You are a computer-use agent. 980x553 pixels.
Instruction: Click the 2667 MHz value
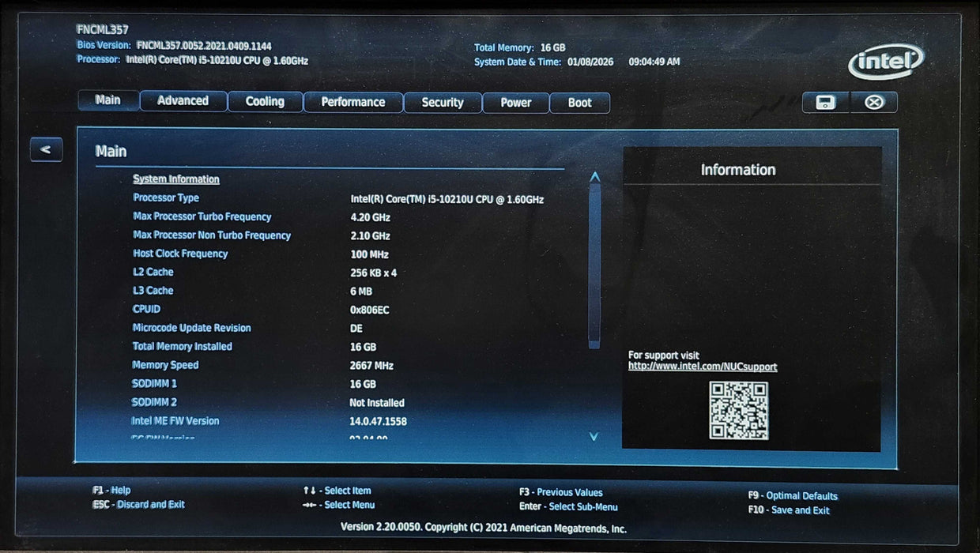tap(371, 366)
